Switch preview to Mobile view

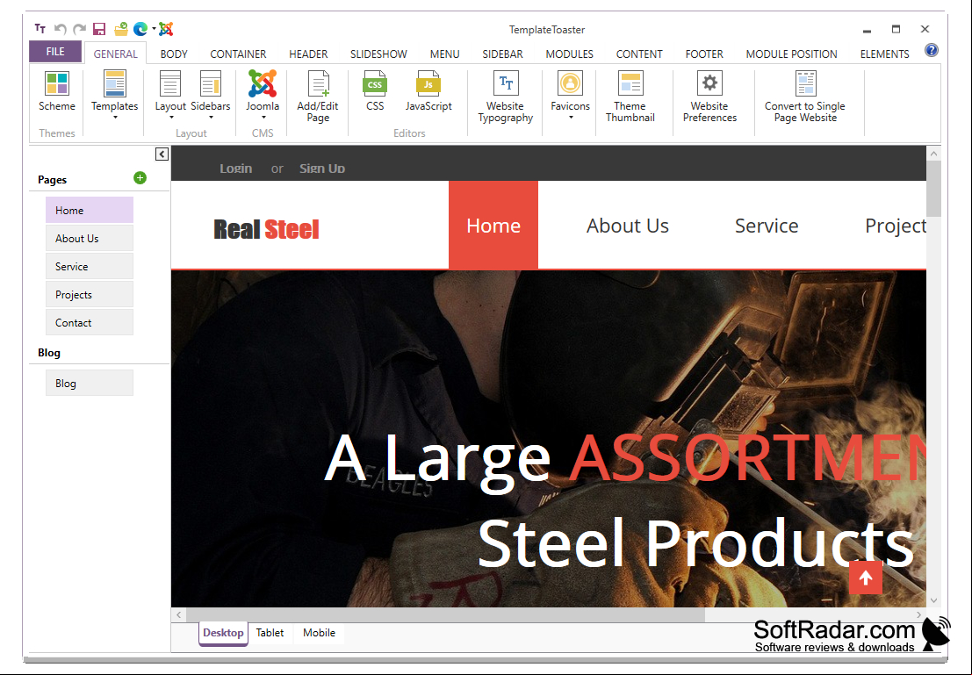(x=320, y=633)
